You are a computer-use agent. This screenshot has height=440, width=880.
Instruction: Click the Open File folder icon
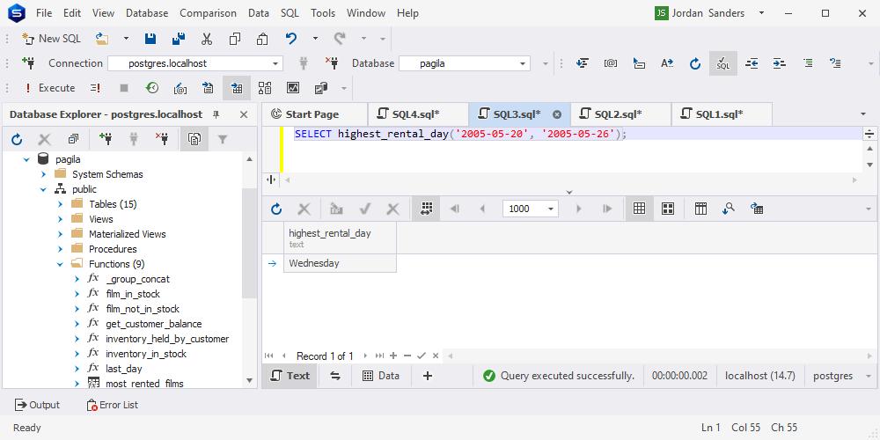(101, 39)
